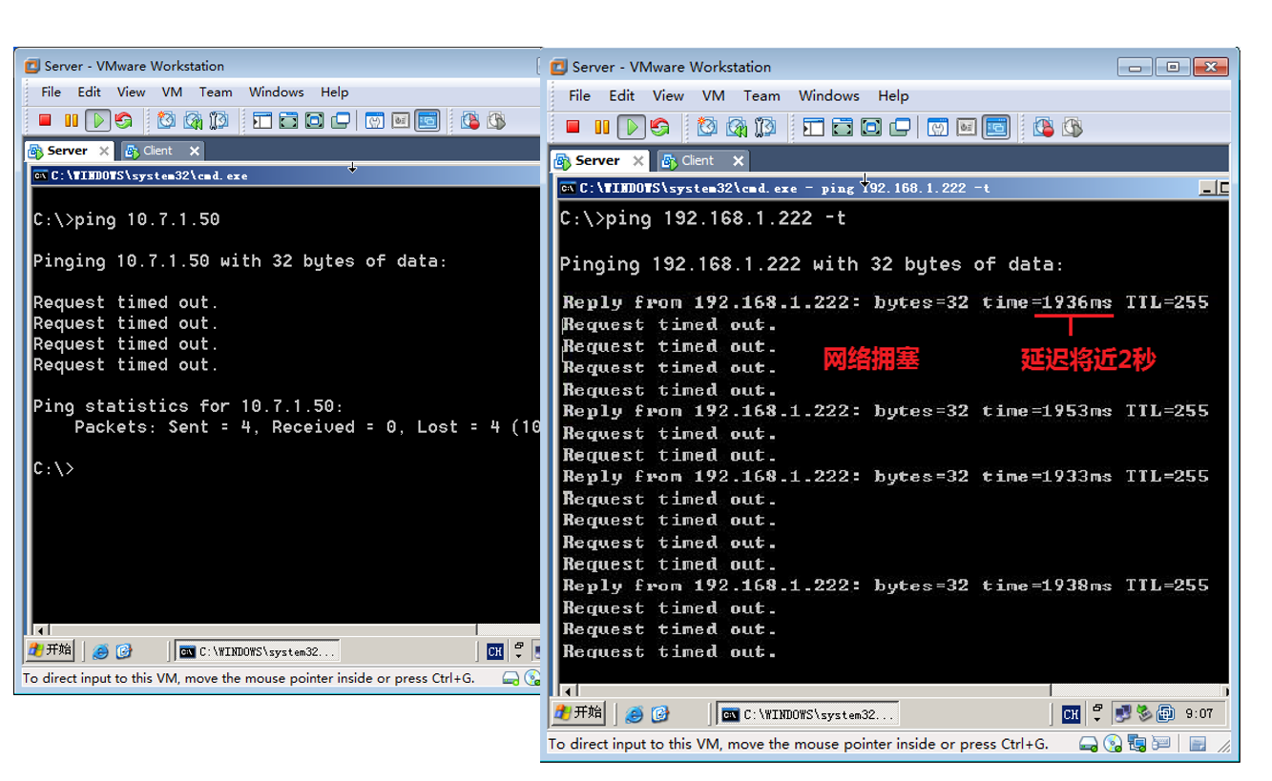This screenshot has height=781, width=1272.
Task: Open Snapshot Manager icon in the right VMware toolbar
Action: coord(765,127)
